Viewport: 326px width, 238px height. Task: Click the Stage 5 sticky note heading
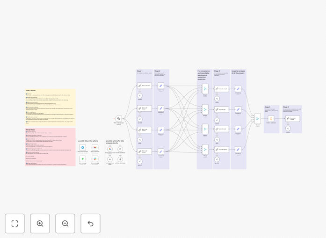pos(286,107)
